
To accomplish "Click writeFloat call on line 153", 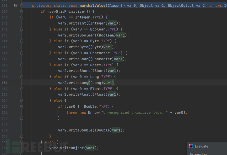I will tap(80, 94).
